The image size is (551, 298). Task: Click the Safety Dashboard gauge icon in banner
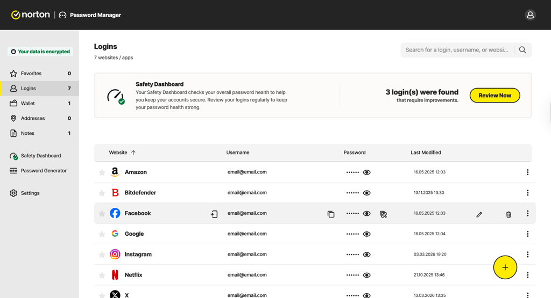click(x=116, y=97)
